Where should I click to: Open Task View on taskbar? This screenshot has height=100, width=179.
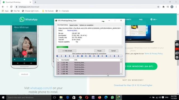(55, 97)
